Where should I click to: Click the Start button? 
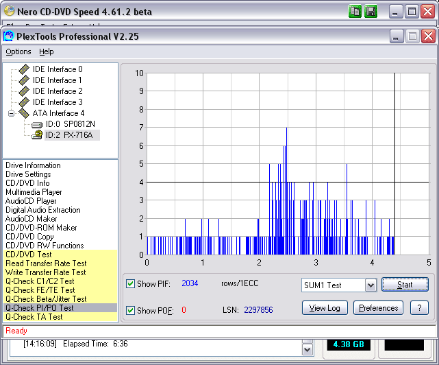[x=405, y=285]
